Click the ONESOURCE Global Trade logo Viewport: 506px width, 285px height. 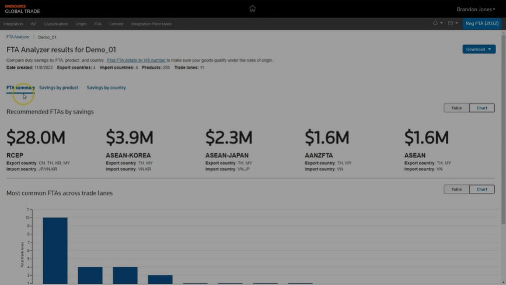pyautogui.click(x=22, y=9)
